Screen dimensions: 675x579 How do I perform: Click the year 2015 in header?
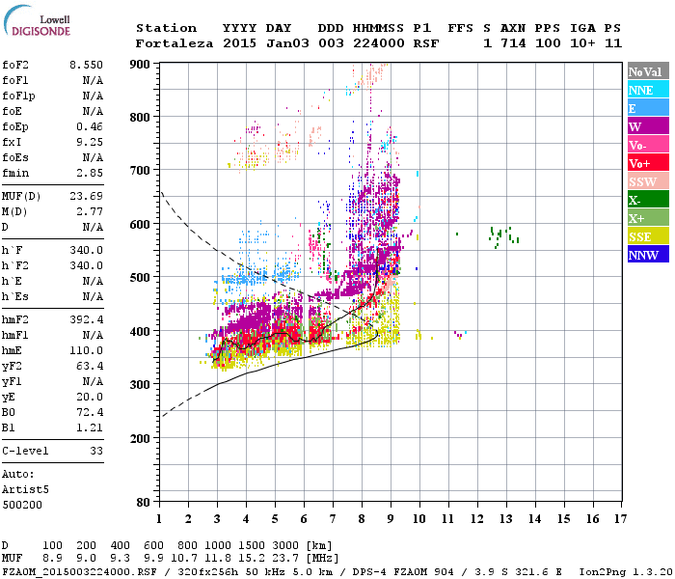click(240, 43)
